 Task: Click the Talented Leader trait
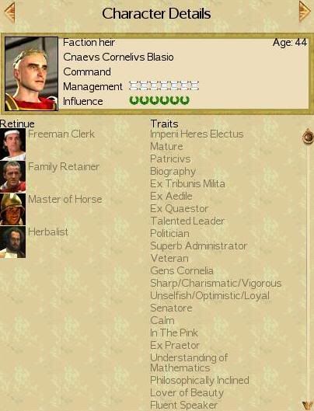click(187, 221)
